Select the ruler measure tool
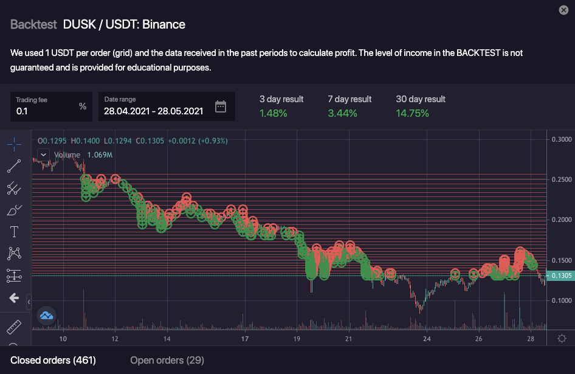Screen dimensions: 575x374 (x=14, y=327)
